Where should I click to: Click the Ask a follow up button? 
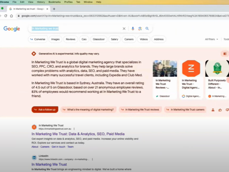click(x=45, y=110)
